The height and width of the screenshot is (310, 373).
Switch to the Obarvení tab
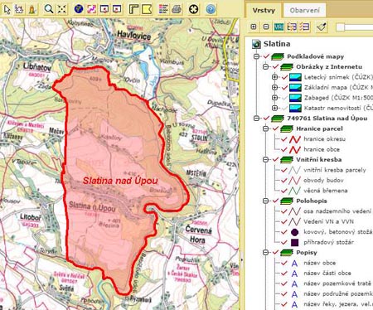click(305, 11)
